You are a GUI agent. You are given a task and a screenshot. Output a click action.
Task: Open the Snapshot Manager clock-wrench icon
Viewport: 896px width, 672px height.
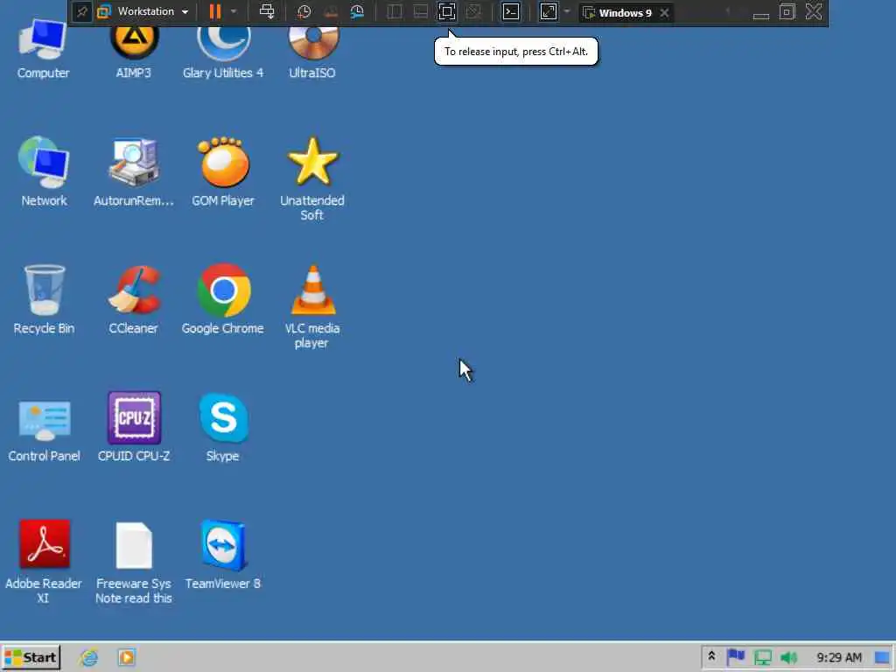click(x=357, y=11)
